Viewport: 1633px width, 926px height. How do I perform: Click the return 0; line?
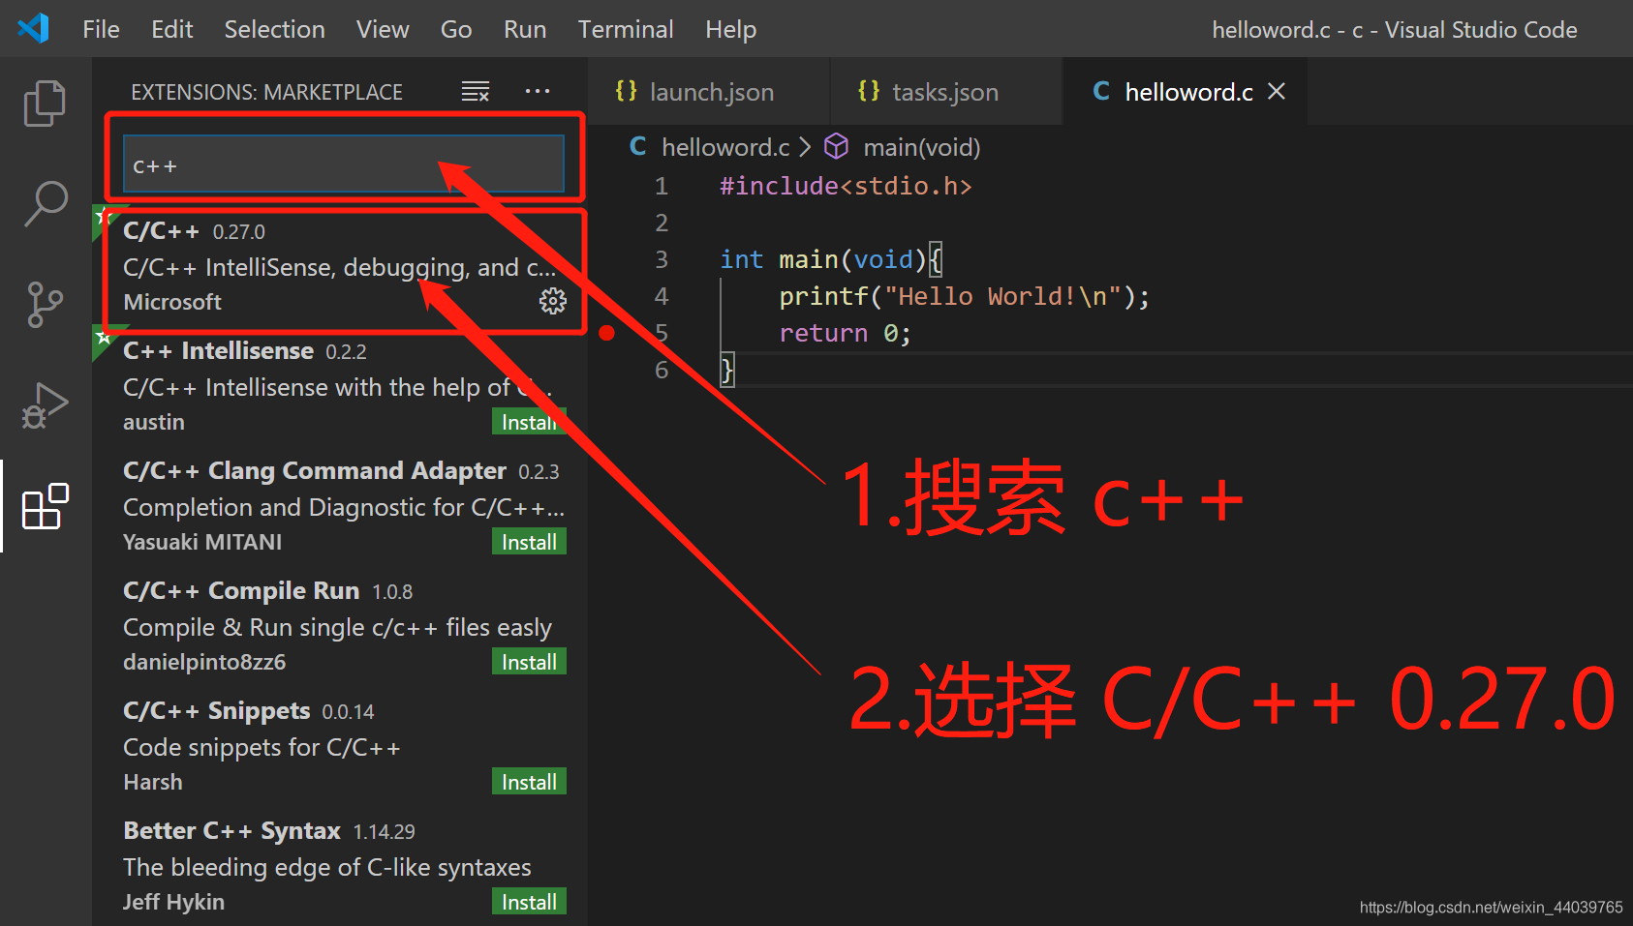click(845, 333)
